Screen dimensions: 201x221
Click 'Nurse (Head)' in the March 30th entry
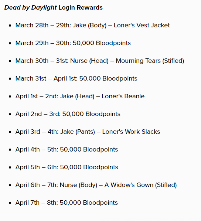coord(89,61)
